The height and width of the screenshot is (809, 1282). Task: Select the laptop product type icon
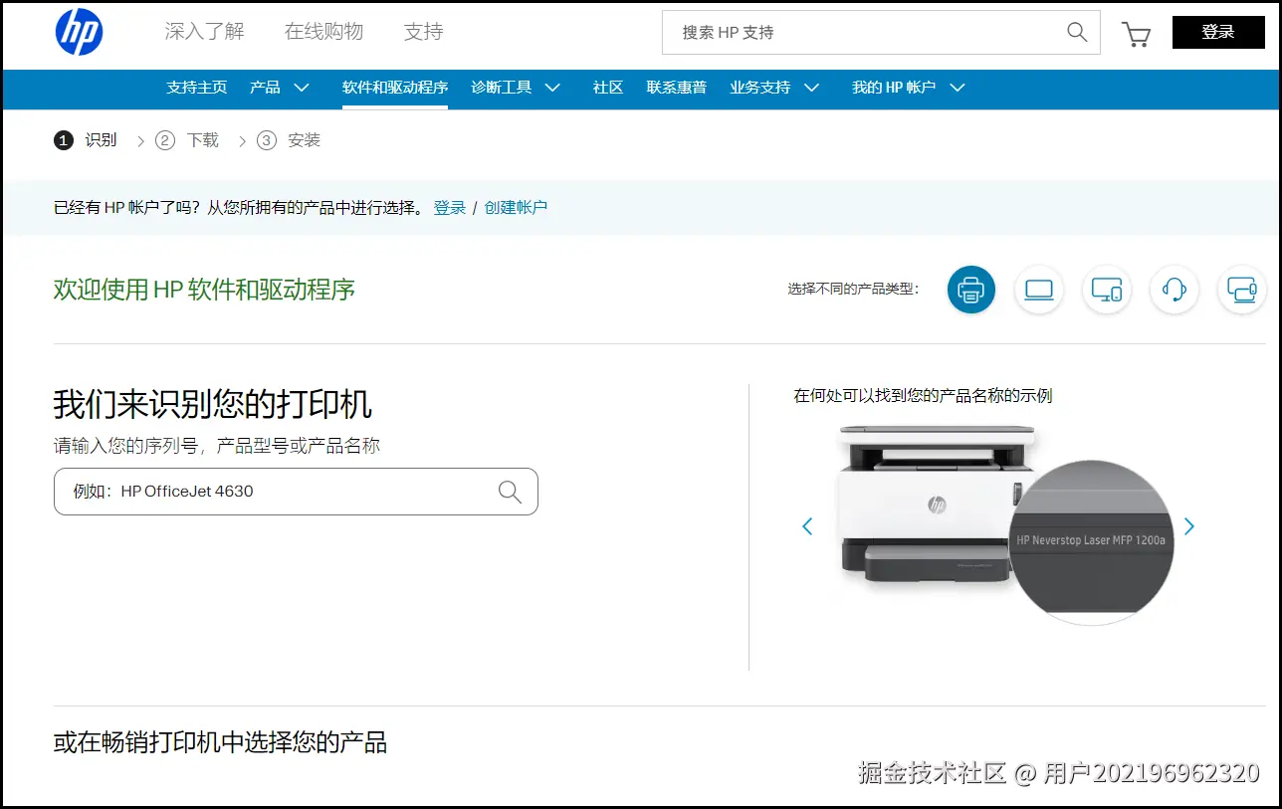click(1039, 290)
